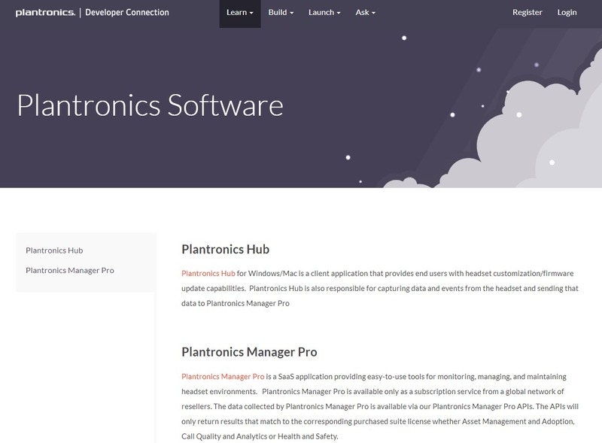Screen dimensions: 602x443
Task: Open the Build dropdown menu
Action: (x=281, y=13)
